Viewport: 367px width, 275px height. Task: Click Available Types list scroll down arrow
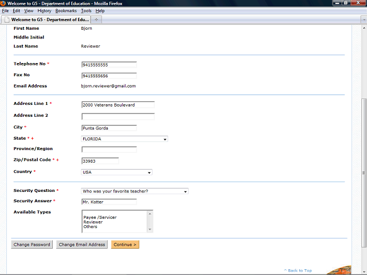[x=150, y=229]
